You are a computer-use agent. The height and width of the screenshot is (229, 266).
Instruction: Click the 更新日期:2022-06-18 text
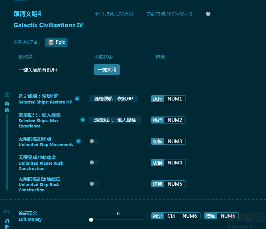pos(169,14)
